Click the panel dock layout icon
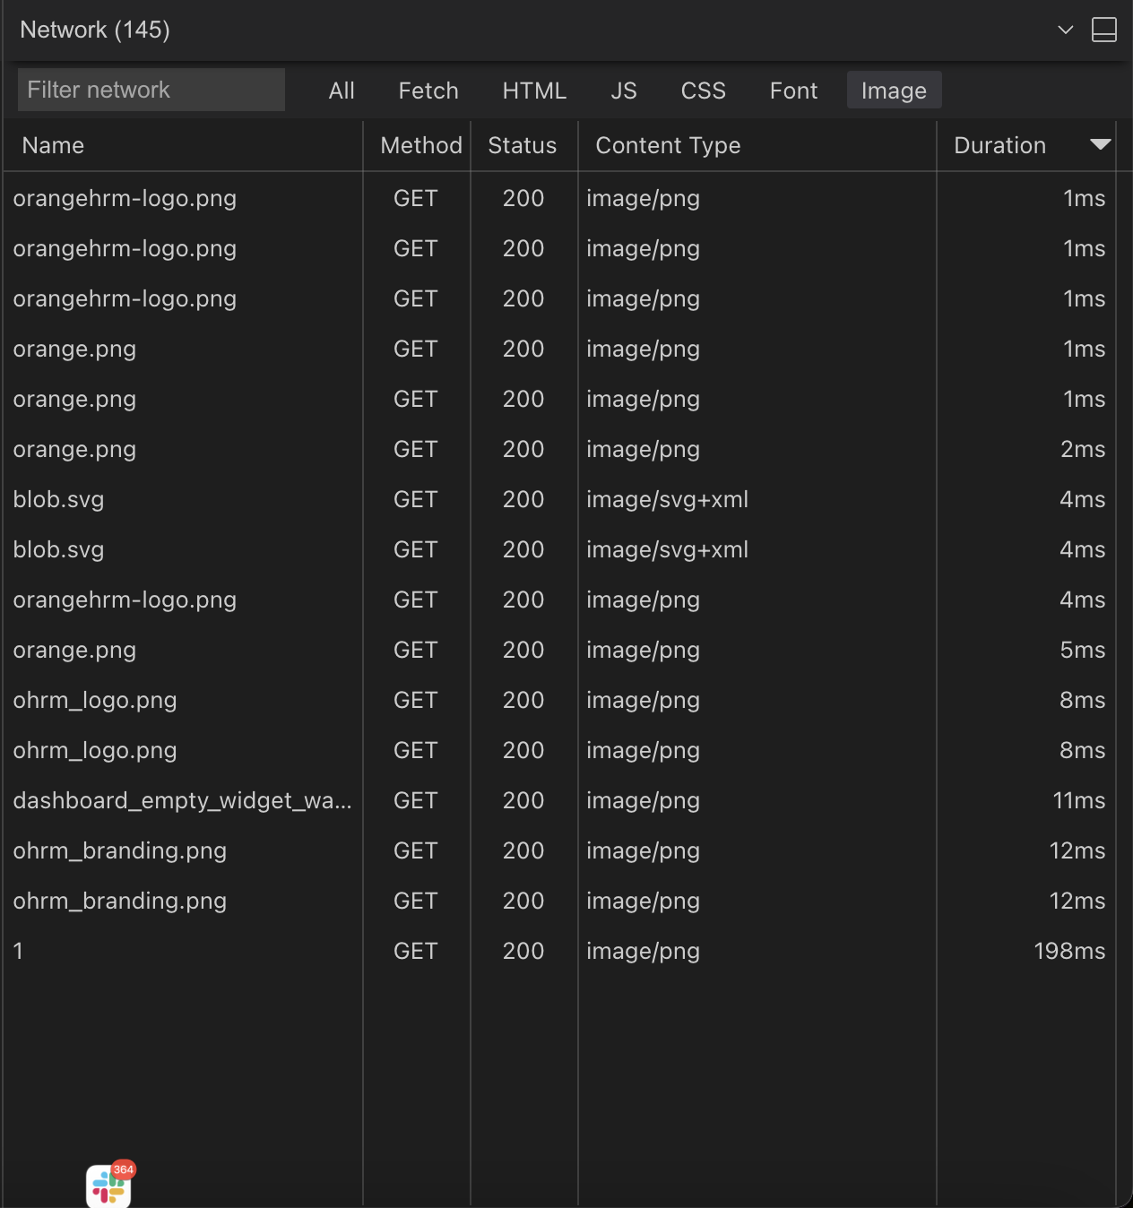The width and height of the screenshot is (1133, 1208). (x=1103, y=30)
